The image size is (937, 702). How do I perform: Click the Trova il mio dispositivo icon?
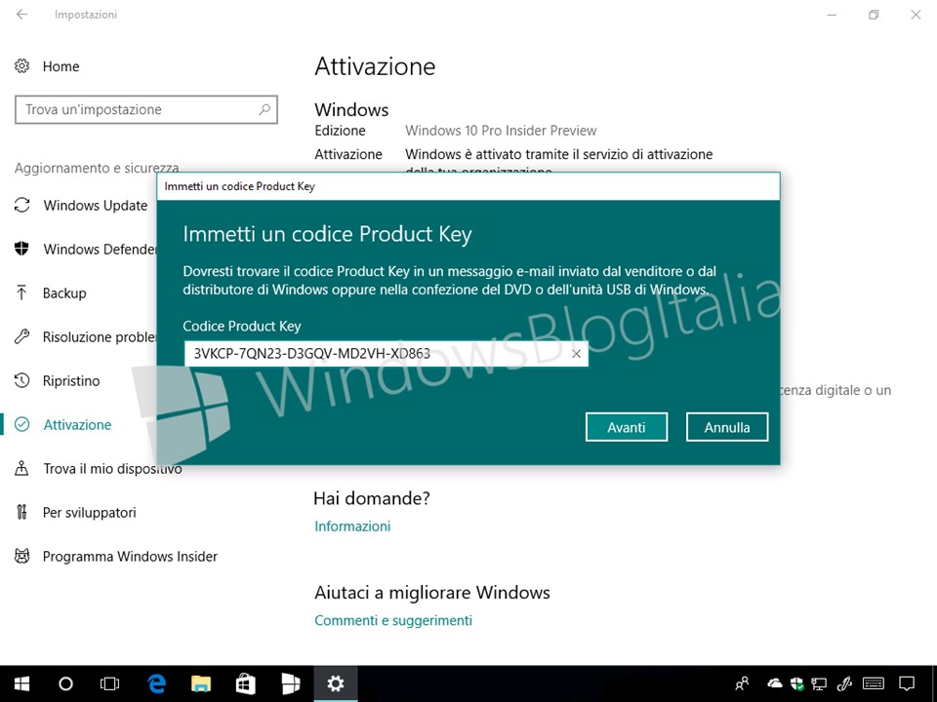22,468
